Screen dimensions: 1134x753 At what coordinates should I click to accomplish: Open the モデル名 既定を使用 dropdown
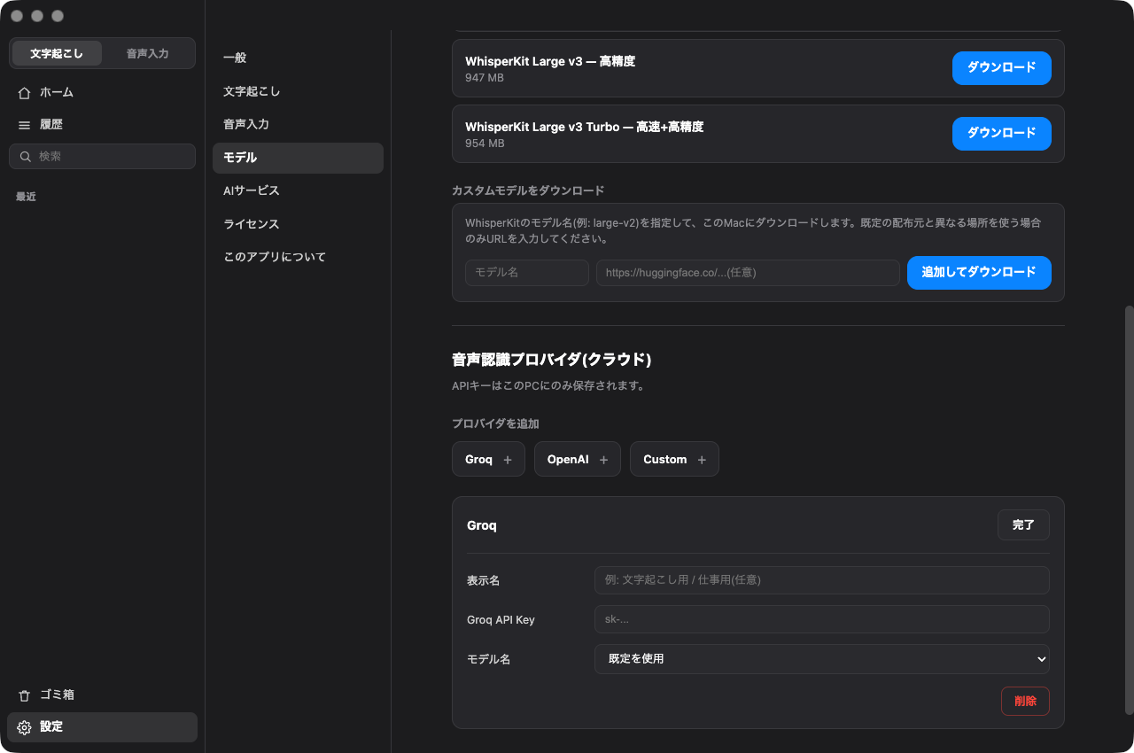821,659
